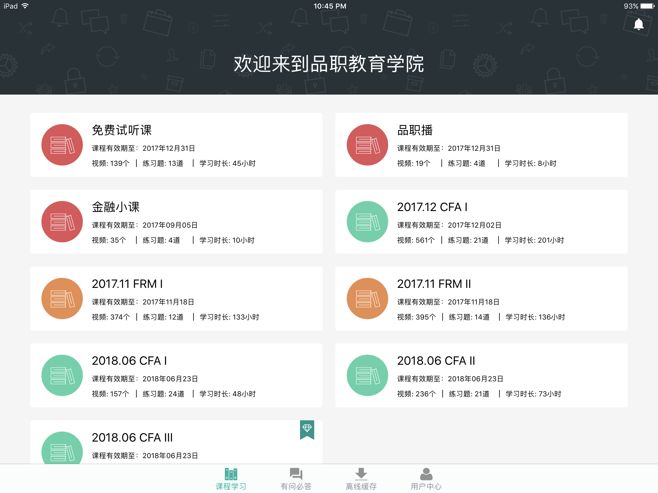
Task: Tap the red icon of 金融小课
Action: click(x=62, y=222)
